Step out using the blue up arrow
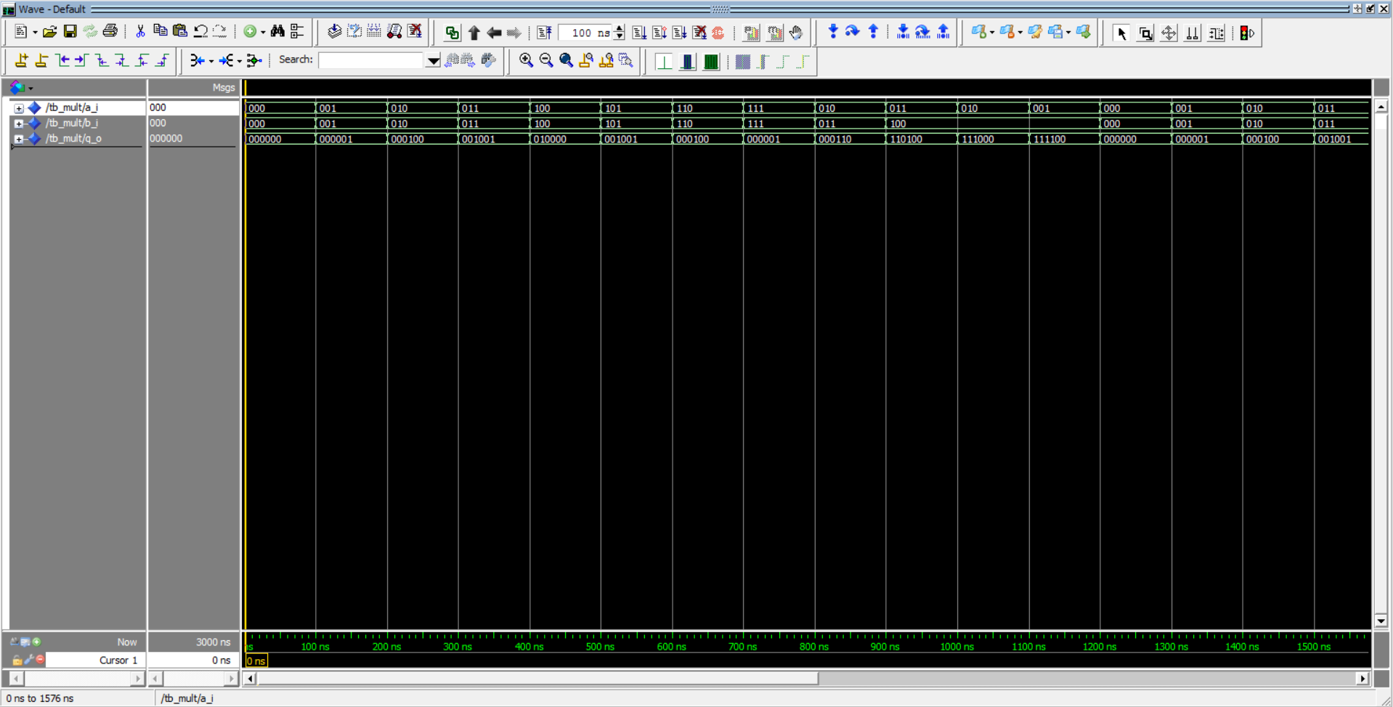The height and width of the screenshot is (707, 1393). (873, 32)
